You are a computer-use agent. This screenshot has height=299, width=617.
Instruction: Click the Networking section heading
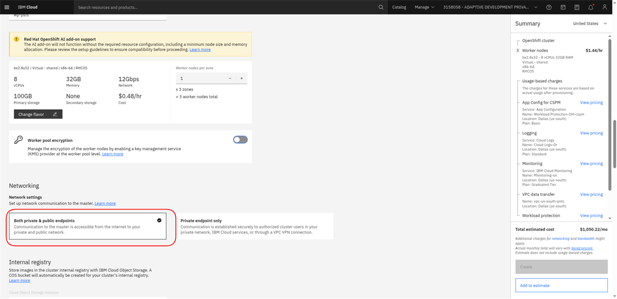coord(24,185)
